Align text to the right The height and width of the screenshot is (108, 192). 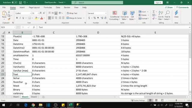coord(56,18)
